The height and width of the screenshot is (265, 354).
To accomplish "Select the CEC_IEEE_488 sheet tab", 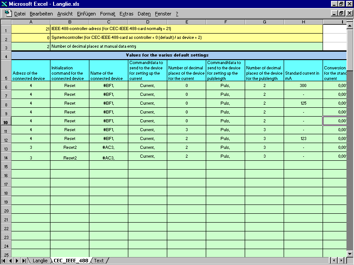I will (71, 261).
